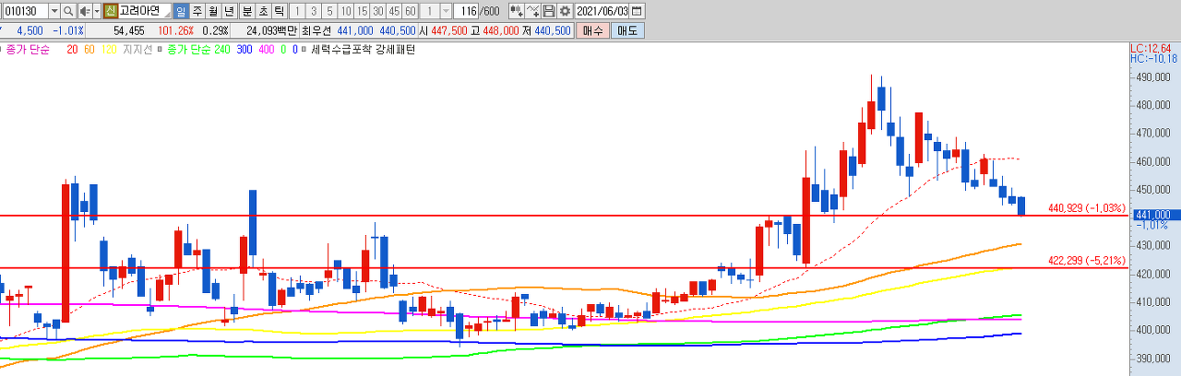Click the 최우선 best quote label

tap(315, 30)
